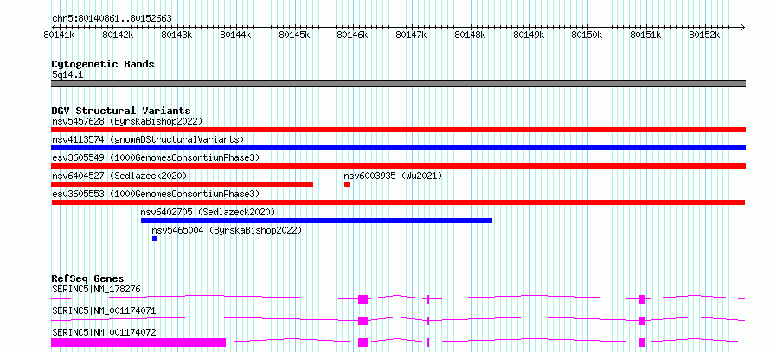Click the NM_001174071 exon near 80151k
Screen dimensions: 770x352
click(x=642, y=321)
